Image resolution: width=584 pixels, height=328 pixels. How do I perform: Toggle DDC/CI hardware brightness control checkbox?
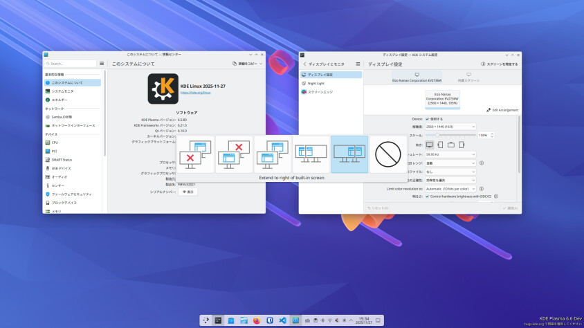click(x=427, y=196)
